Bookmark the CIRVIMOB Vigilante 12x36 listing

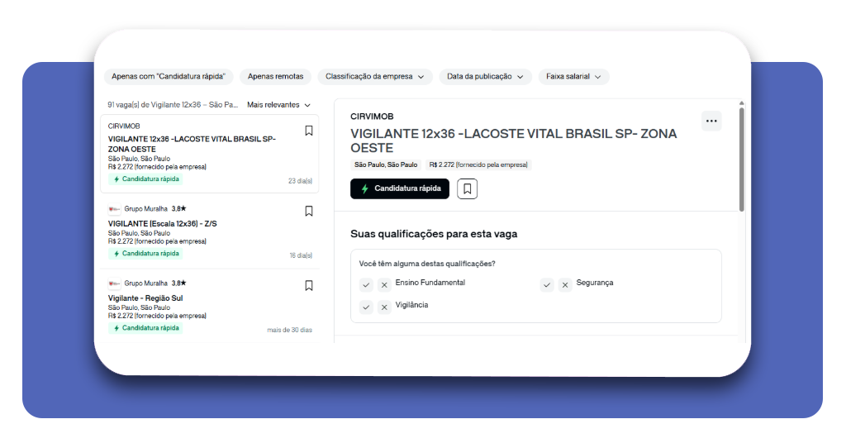[x=309, y=131]
